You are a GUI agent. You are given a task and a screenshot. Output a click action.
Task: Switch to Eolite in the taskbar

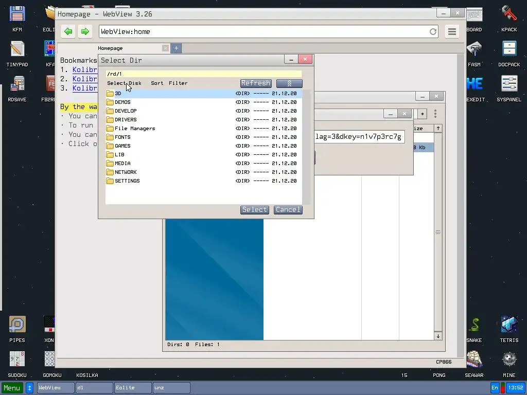(x=133, y=388)
